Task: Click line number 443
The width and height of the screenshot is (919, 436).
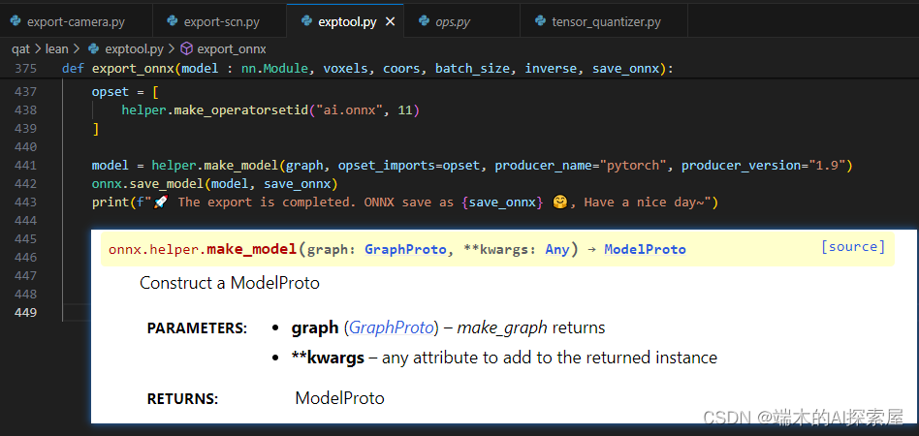Action: pos(26,202)
